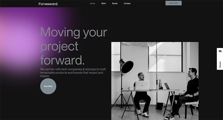The height and width of the screenshot is (120, 223).
Task: Open the Home navigation item
Action: [x=93, y=3]
